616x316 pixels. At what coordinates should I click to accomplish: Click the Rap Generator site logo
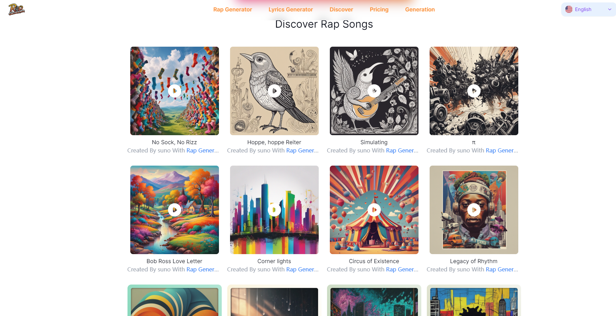coord(16,9)
